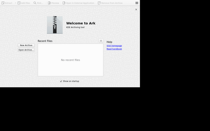Click the Welcome to Ark heading
210x131 pixels.
coord(81,23)
